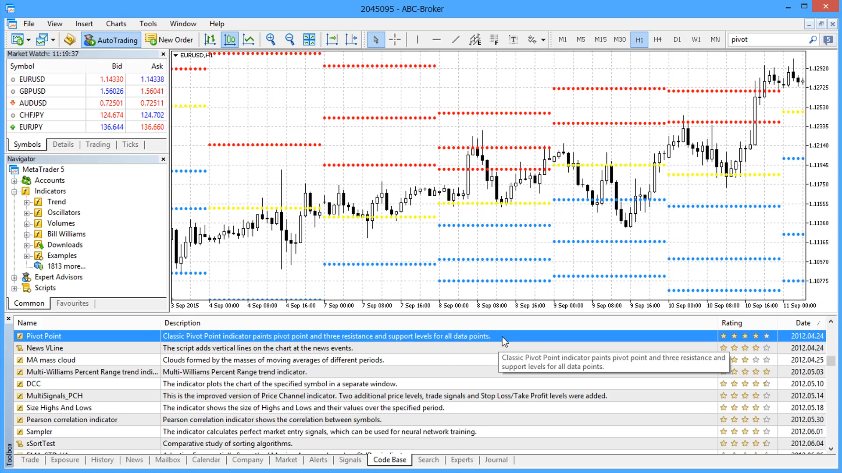
Task: Sort the Code Base list by Rating column
Action: tap(748, 323)
